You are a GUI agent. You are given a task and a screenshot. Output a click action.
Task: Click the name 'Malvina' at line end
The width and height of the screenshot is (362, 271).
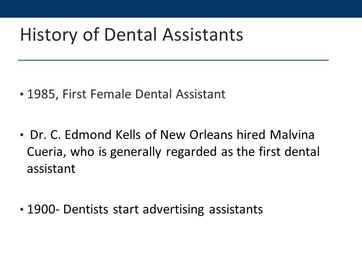(292, 135)
